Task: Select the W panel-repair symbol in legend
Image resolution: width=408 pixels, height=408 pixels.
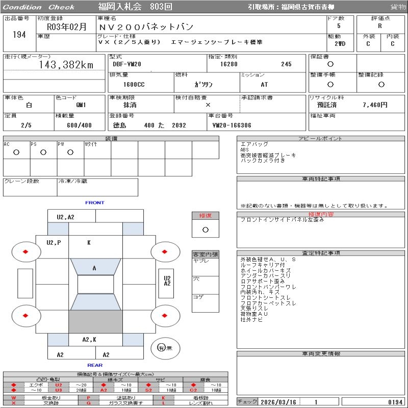Action: coord(14,397)
